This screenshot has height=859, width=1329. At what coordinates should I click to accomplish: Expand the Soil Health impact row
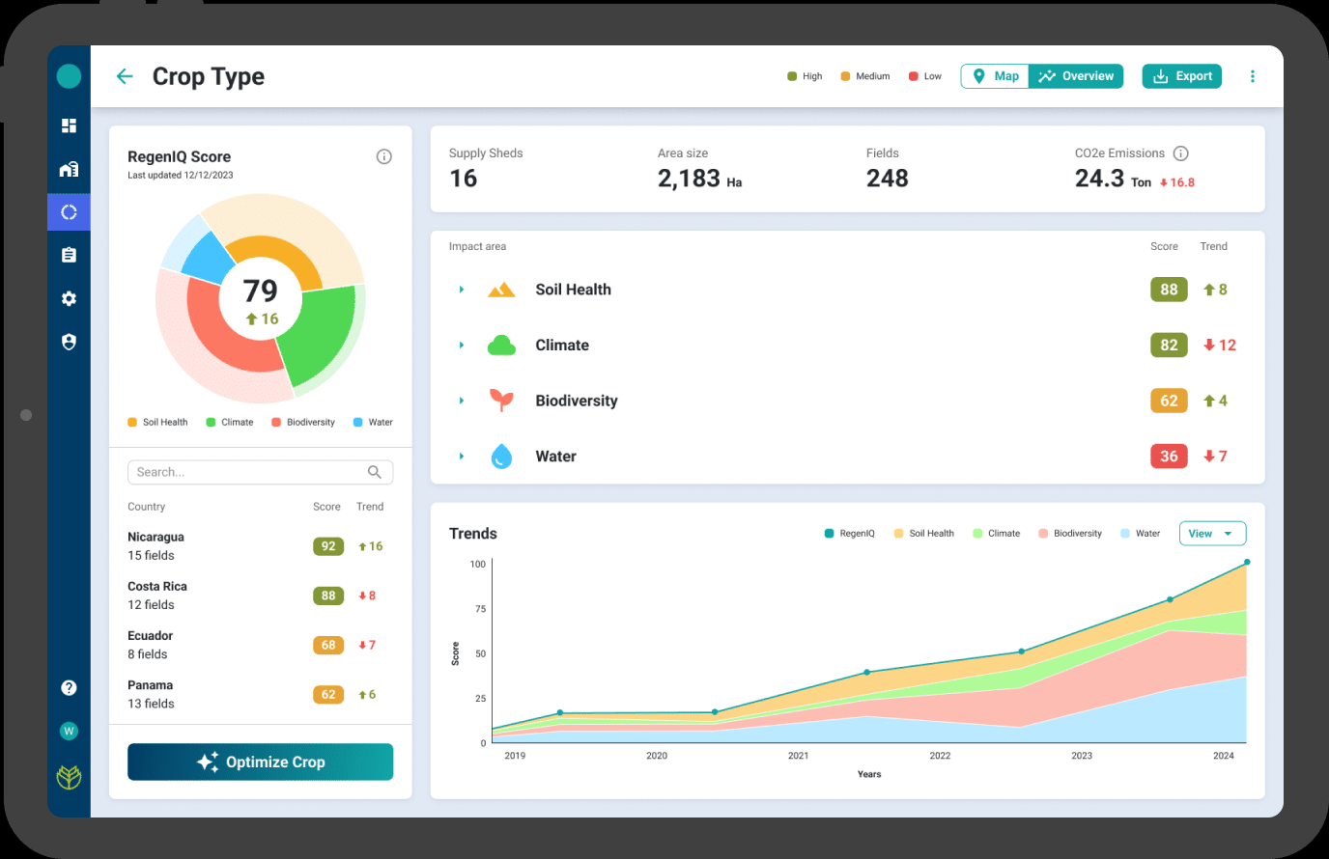(x=462, y=290)
